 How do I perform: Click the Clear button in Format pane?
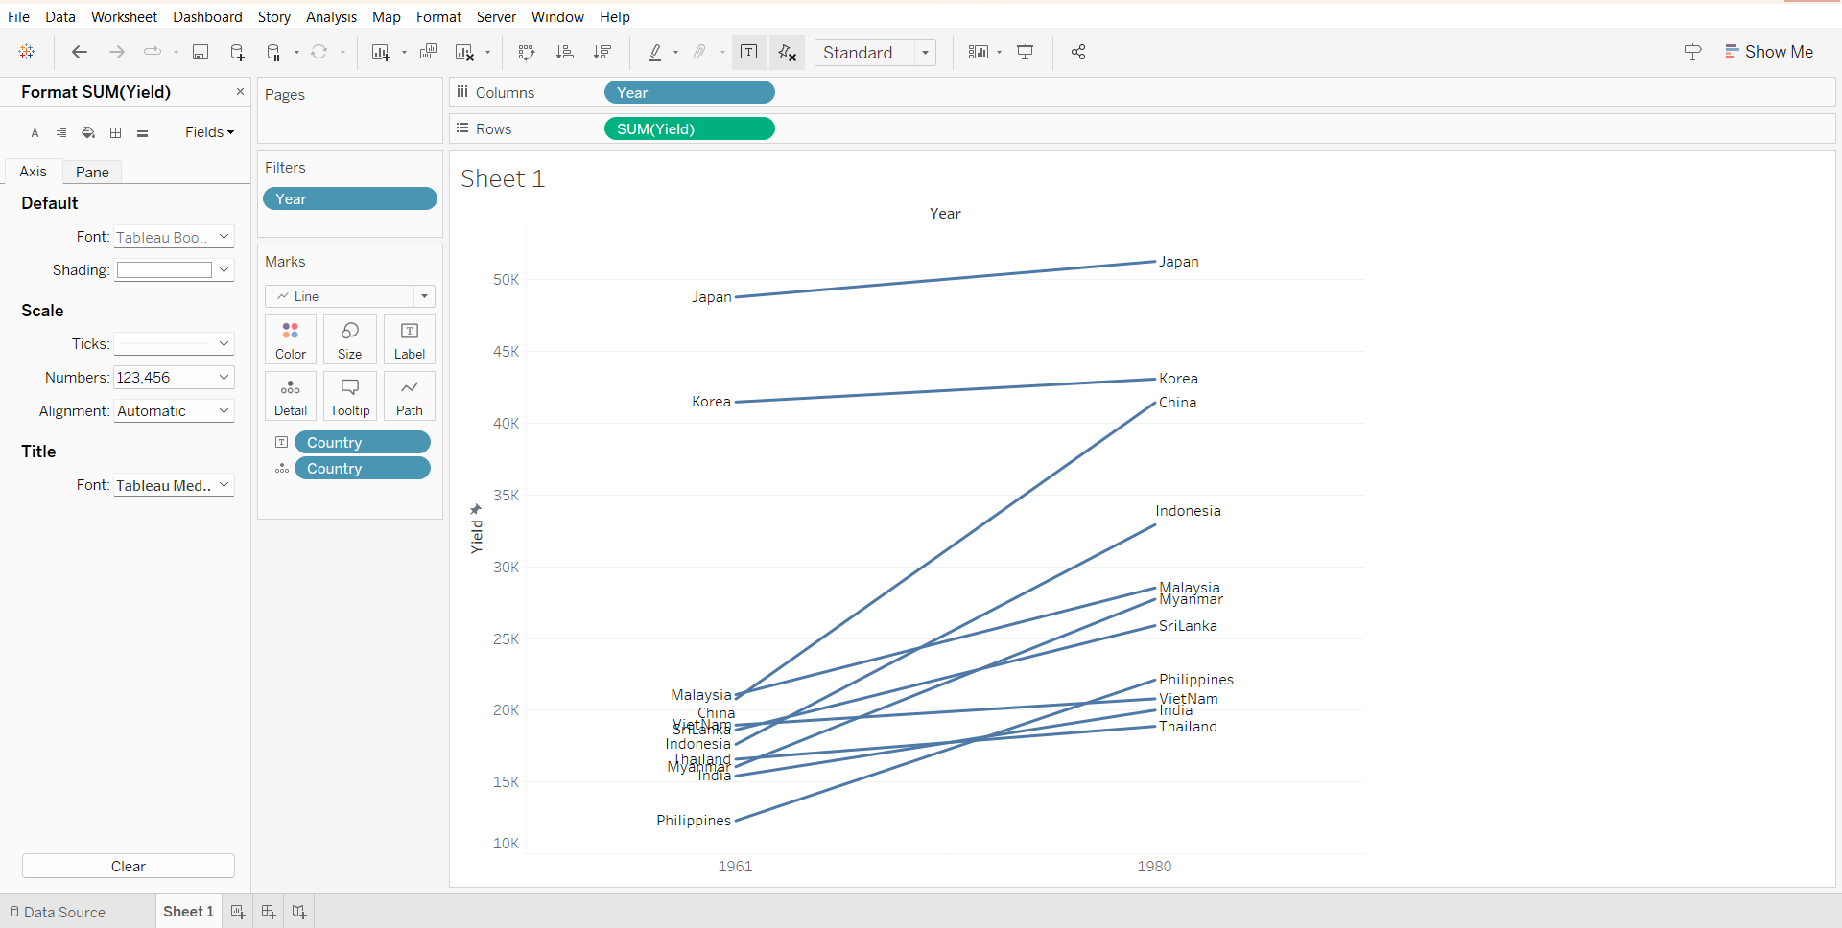[129, 866]
